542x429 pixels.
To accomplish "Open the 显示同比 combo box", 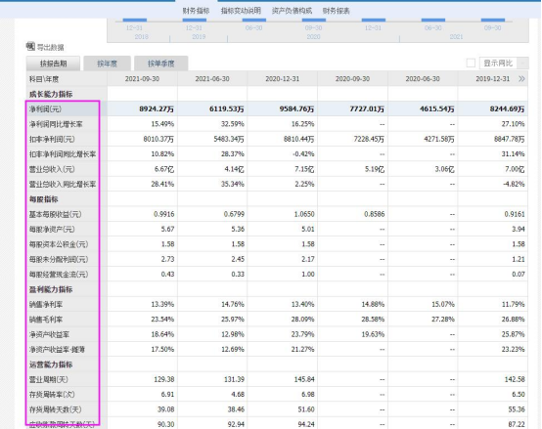I will [x=504, y=64].
